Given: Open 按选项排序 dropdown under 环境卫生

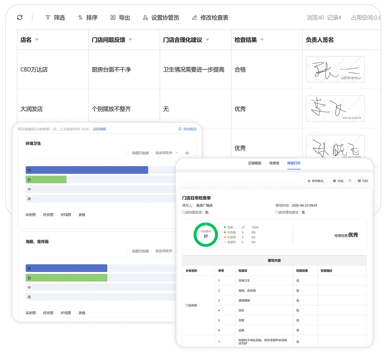Looking at the screenshot, I should click(167, 153).
